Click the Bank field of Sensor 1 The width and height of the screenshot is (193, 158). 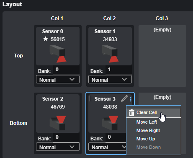[118, 70]
